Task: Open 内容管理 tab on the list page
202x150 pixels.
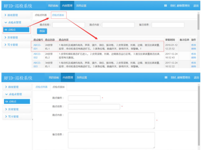Action: pos(67,5)
